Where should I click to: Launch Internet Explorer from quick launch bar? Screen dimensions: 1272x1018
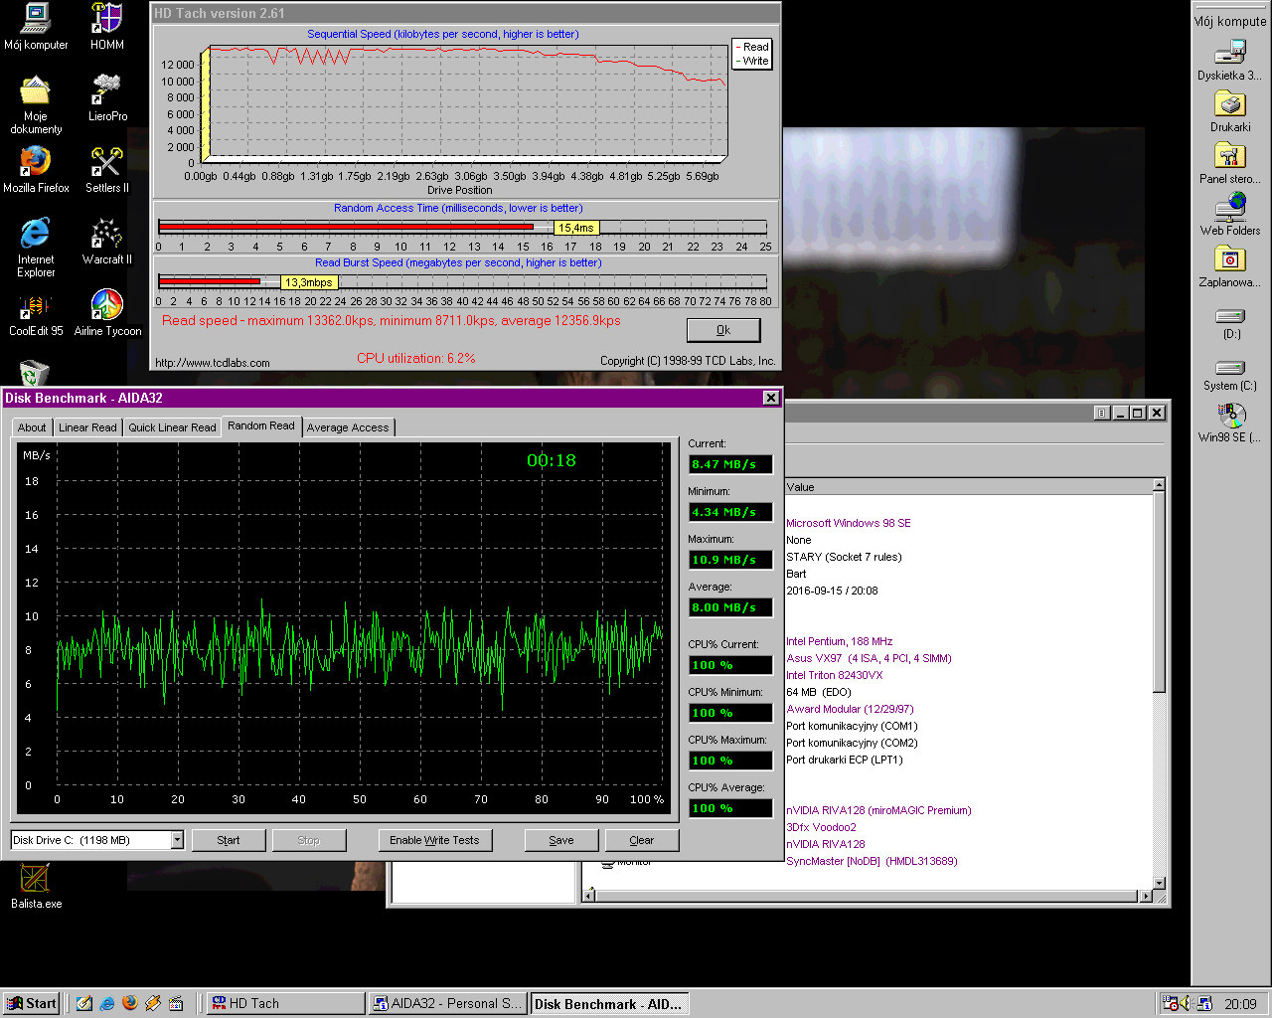pyautogui.click(x=107, y=1003)
